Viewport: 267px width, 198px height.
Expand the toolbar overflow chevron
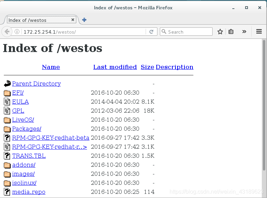244,32
